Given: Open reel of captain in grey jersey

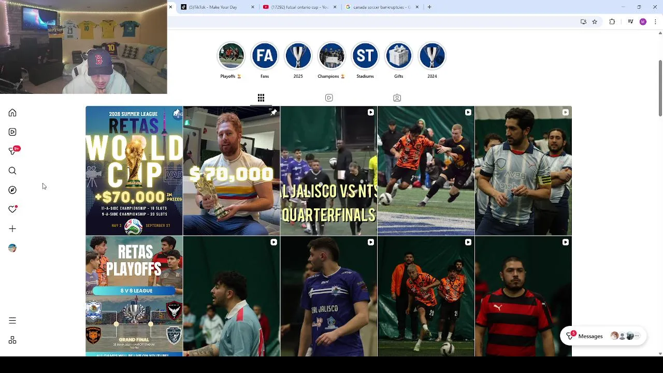Looking at the screenshot, I should [523, 171].
